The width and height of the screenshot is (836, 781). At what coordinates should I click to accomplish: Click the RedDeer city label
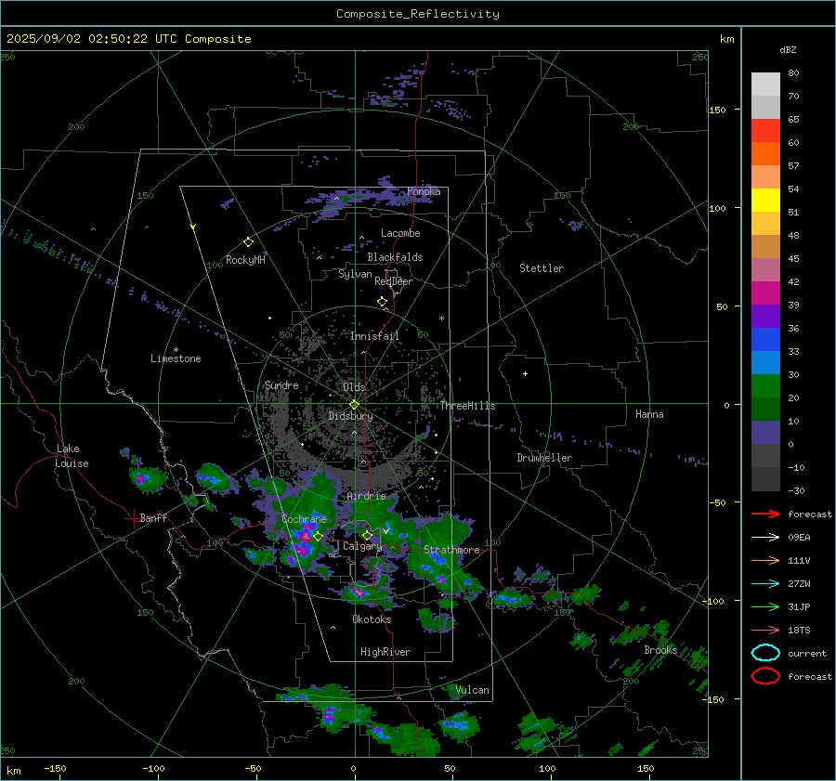click(x=394, y=281)
